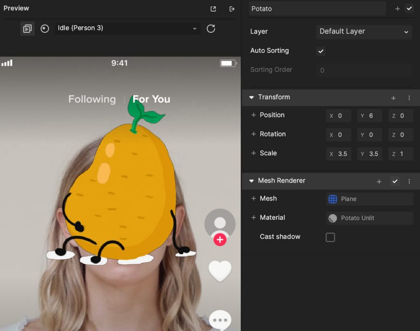Click the Rotation X field
Viewport: 420px width, 331px height.
coord(338,135)
